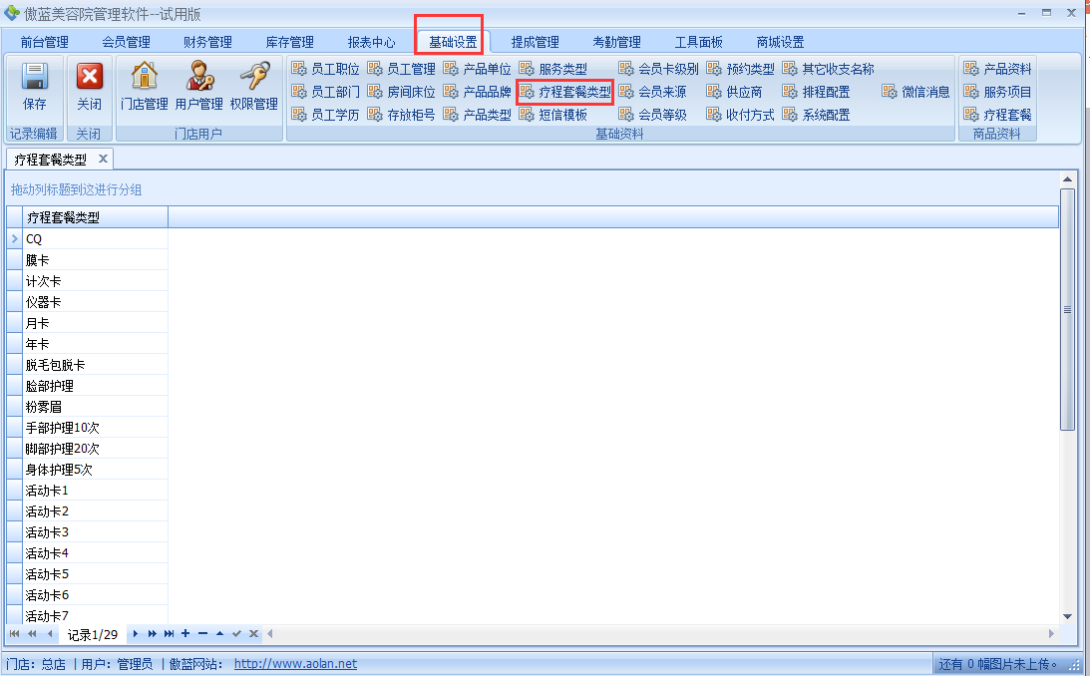Open 微信消息 configuration
This screenshot has height=676, width=1090.
916,92
